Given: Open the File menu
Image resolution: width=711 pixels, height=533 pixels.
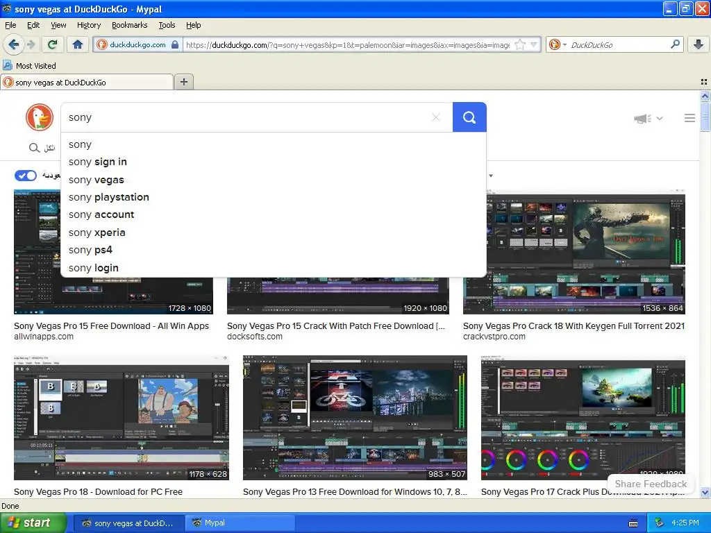Looking at the screenshot, I should coord(10,25).
